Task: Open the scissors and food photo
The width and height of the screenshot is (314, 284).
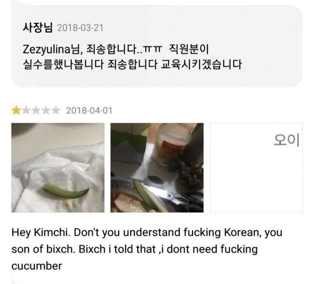Action: pyautogui.click(x=157, y=167)
